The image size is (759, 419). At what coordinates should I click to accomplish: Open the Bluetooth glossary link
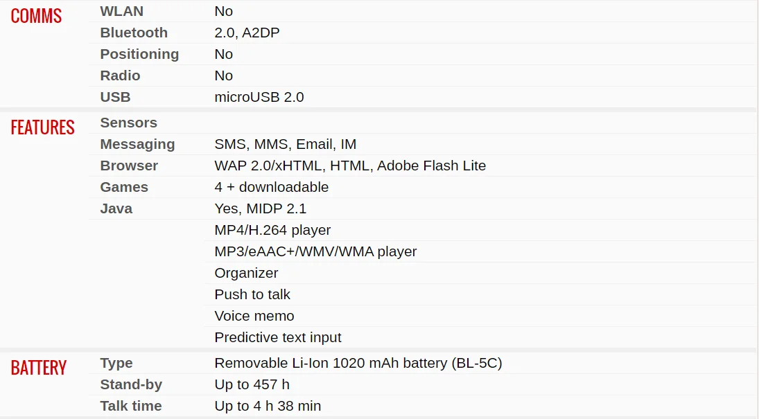(x=134, y=33)
